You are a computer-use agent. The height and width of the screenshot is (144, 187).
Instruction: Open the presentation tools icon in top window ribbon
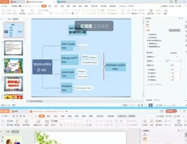point(151,10)
